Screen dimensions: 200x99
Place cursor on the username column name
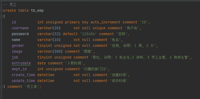coord(20,28)
